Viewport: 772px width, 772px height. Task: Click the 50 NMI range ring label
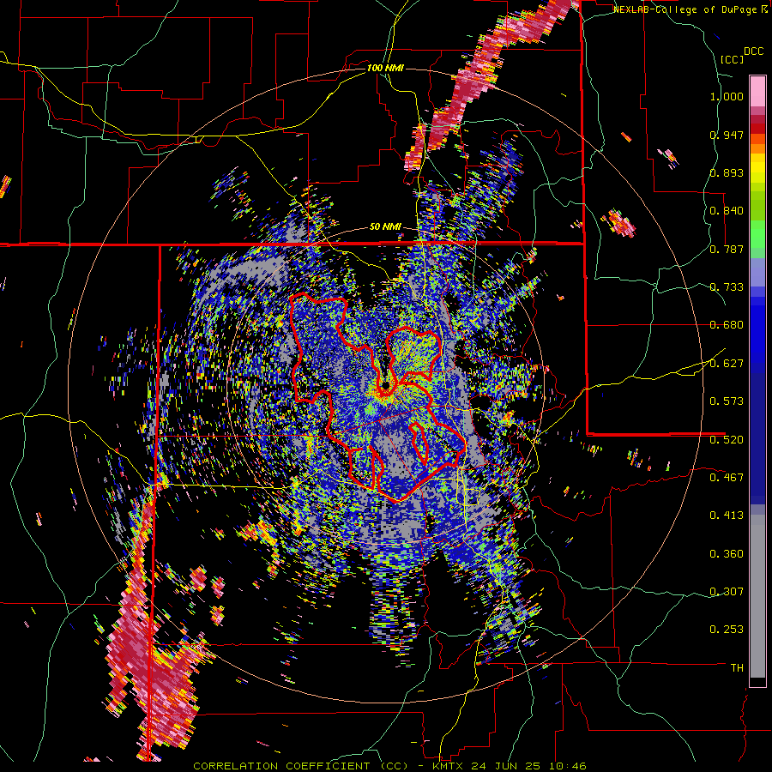pyautogui.click(x=385, y=227)
